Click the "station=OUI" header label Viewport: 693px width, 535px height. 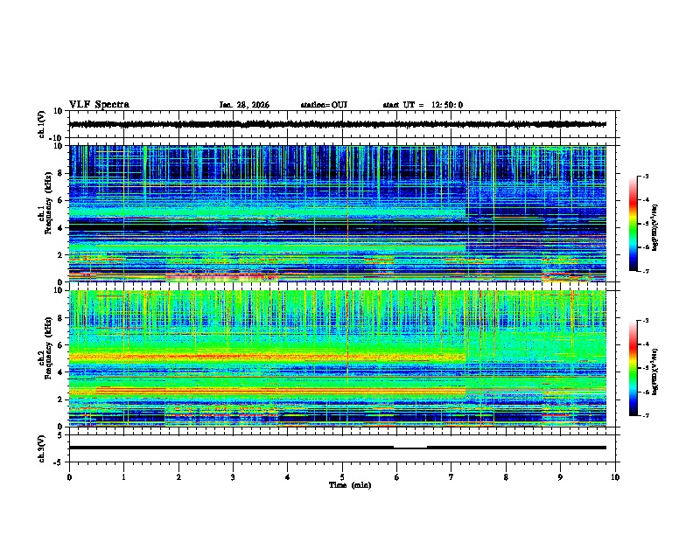(324, 105)
